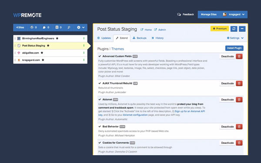Click the refresh site icon button
Image resolution: width=261 pixels, height=163 pixels.
pyautogui.click(x=234, y=29)
